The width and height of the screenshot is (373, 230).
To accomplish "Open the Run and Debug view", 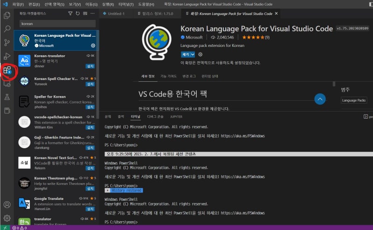I will (x=7, y=56).
